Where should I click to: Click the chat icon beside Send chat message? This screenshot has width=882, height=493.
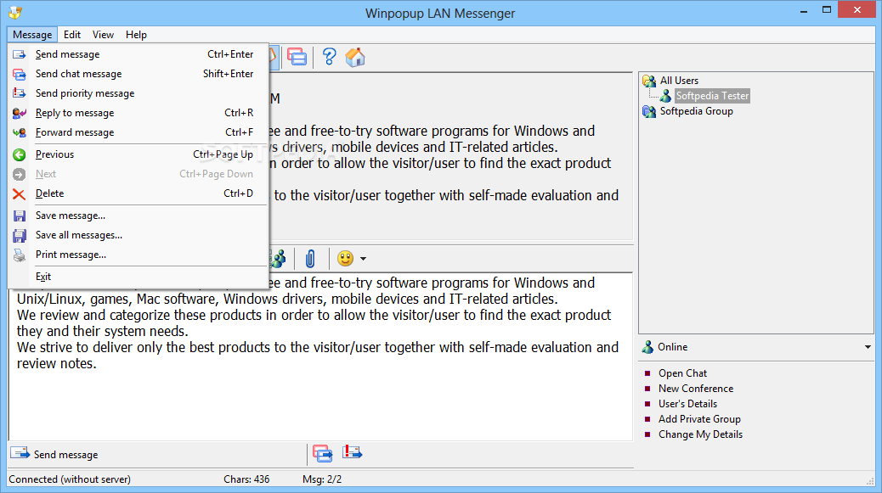(x=20, y=74)
